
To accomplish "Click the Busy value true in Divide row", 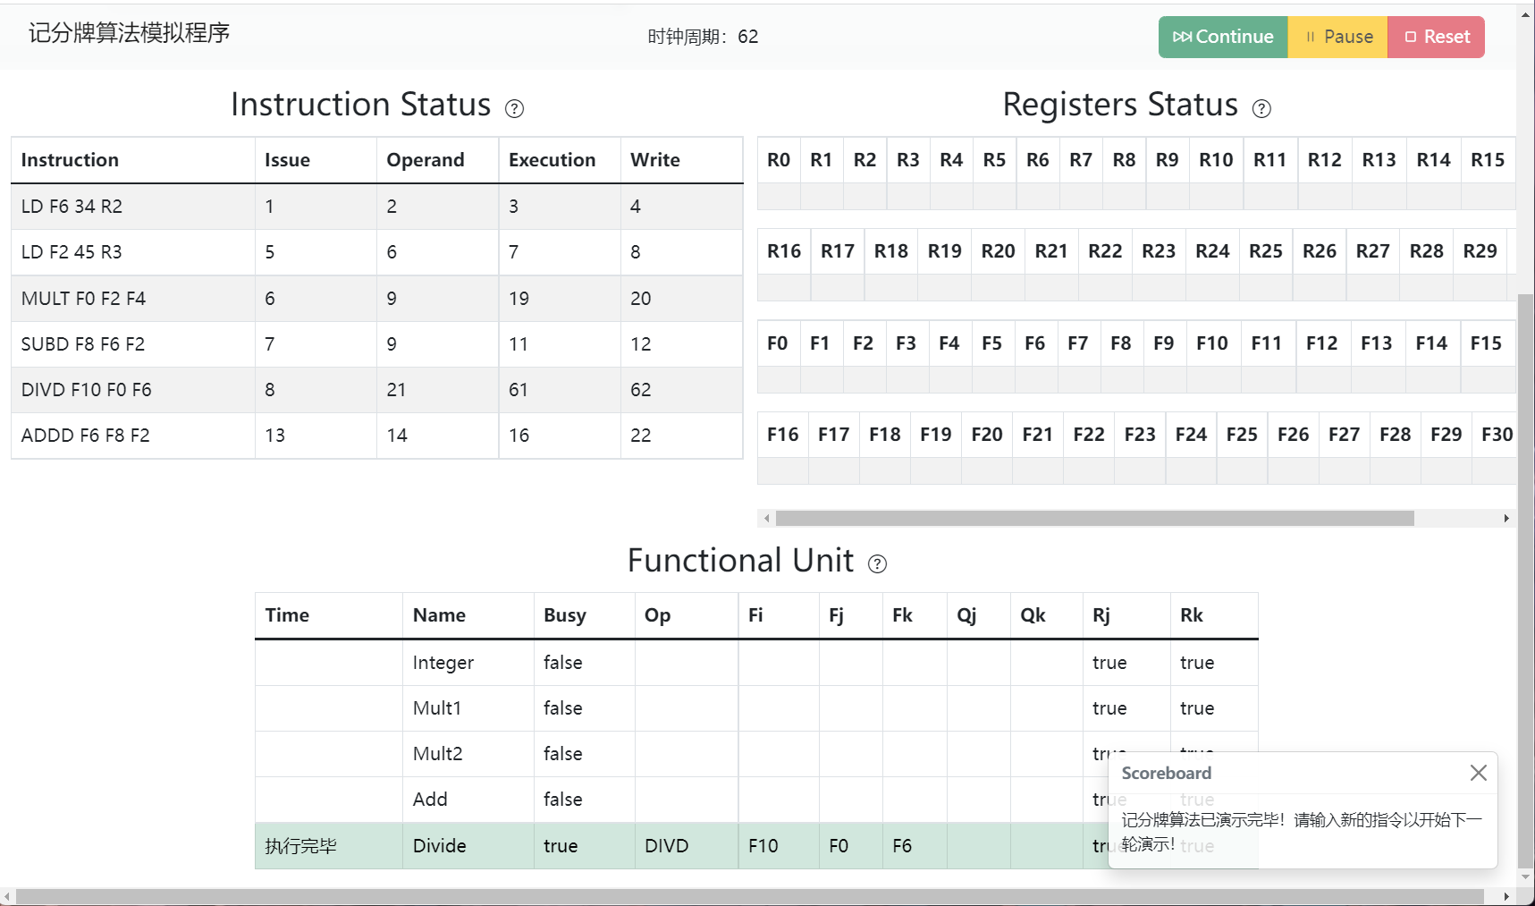I will 561,846.
